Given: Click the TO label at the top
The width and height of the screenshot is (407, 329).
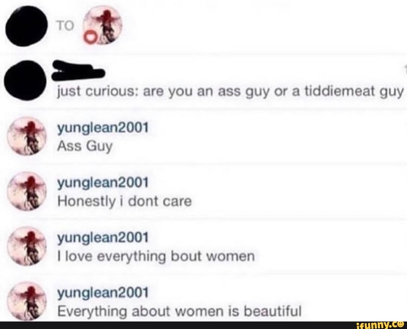Looking at the screenshot, I should (x=66, y=26).
